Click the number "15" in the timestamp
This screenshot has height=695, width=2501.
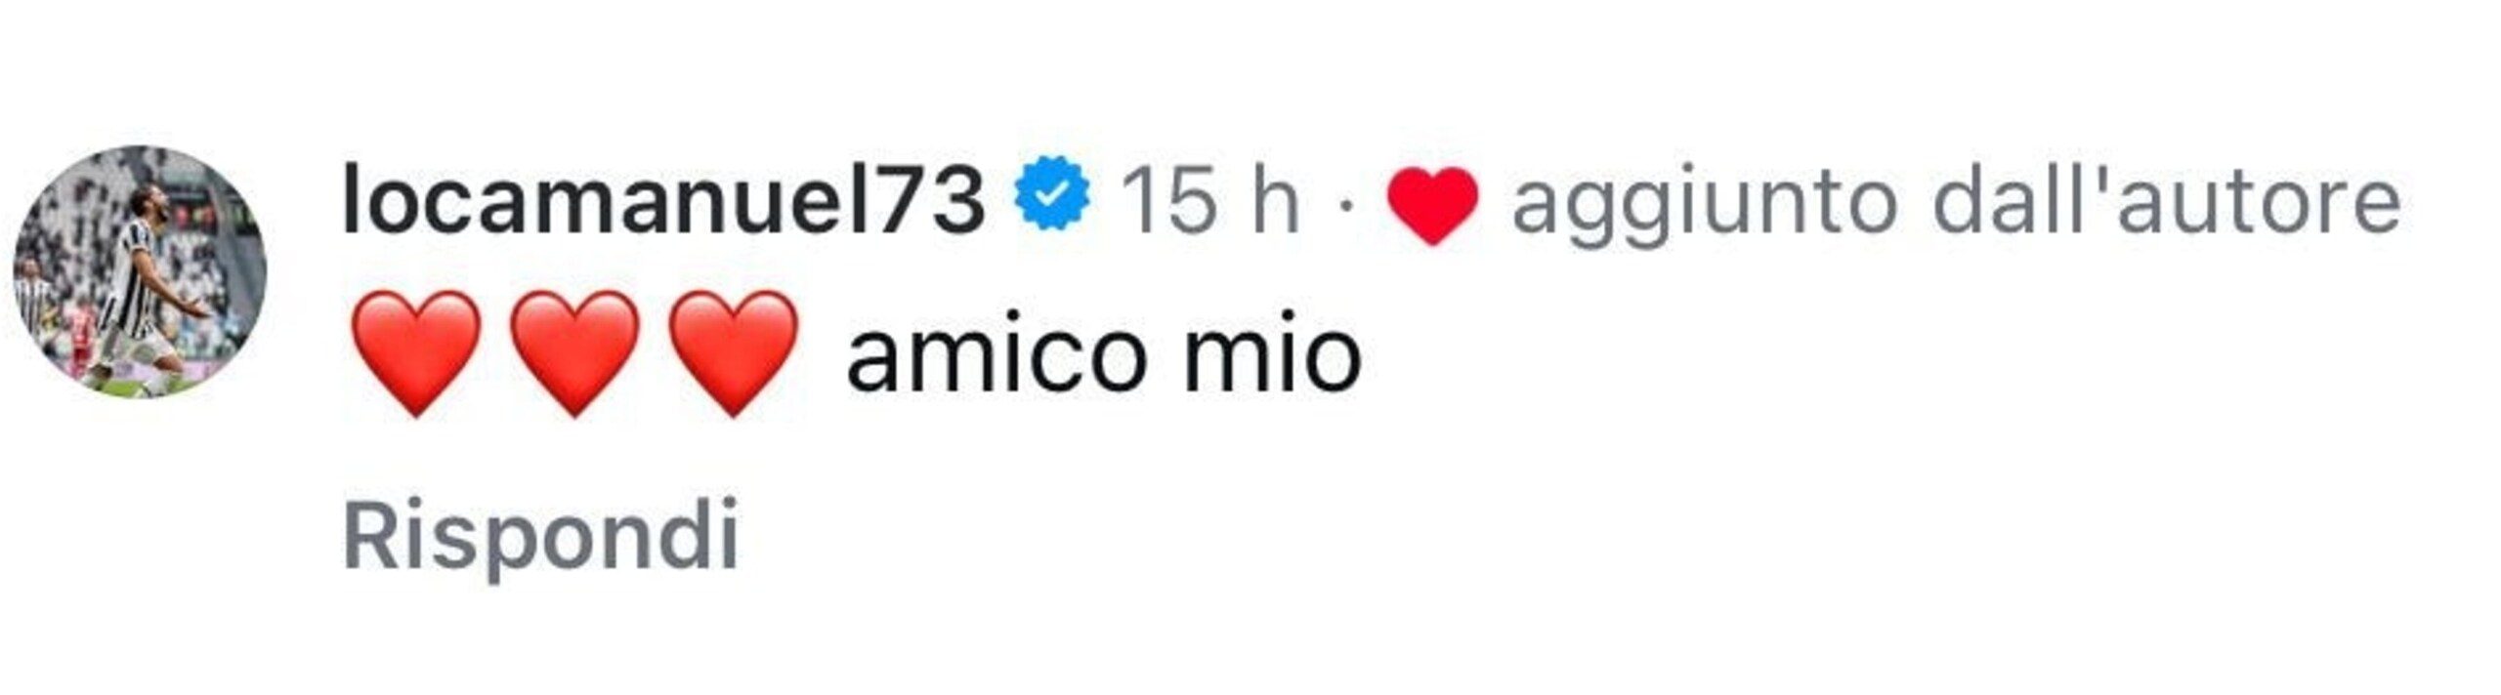tap(1168, 200)
